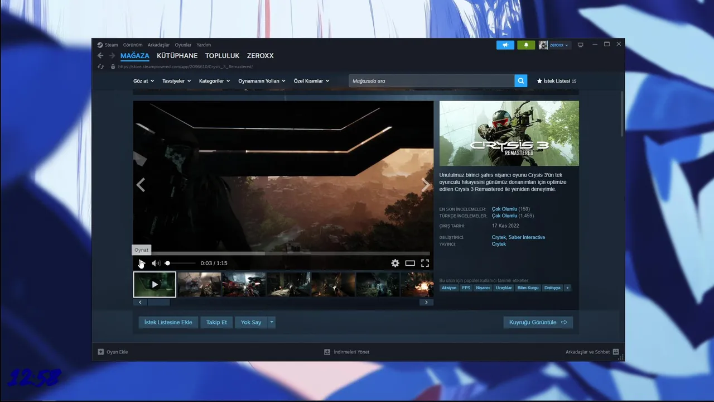Go forward with the right navigation arrow
Image resolution: width=714 pixels, height=402 pixels.
pos(112,56)
